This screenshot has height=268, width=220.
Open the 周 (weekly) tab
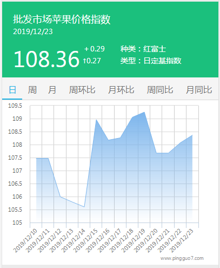click(32, 90)
